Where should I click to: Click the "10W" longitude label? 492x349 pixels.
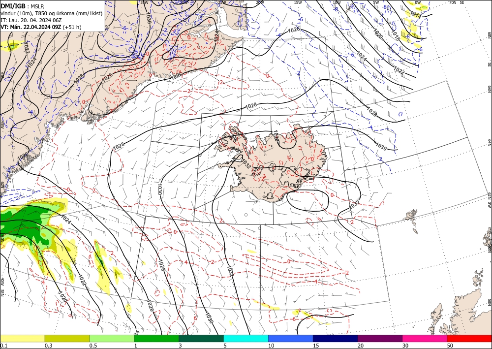tap(337, 2)
